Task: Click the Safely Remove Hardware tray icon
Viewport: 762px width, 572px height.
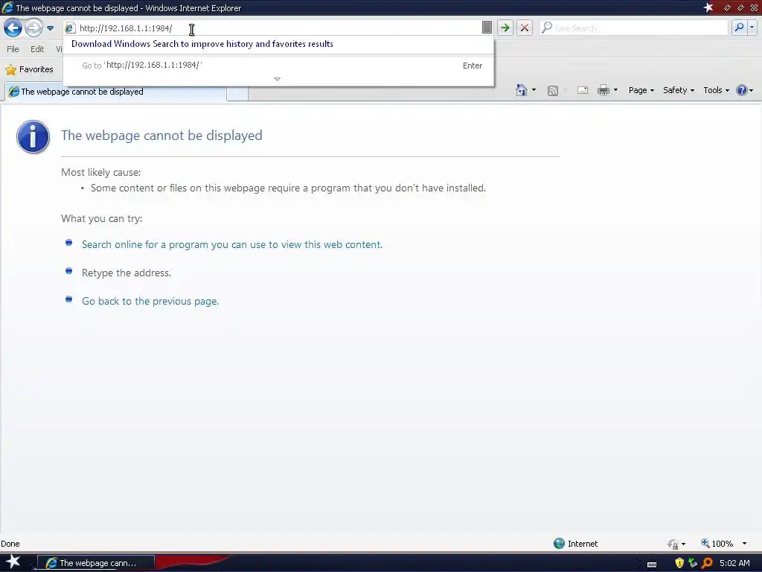Action: pos(693,563)
